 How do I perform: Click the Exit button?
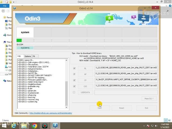point(146,108)
